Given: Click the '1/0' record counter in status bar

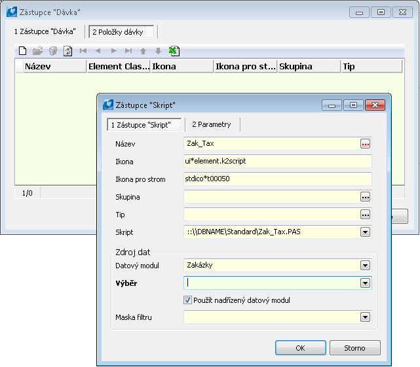Looking at the screenshot, I should tap(28, 193).
